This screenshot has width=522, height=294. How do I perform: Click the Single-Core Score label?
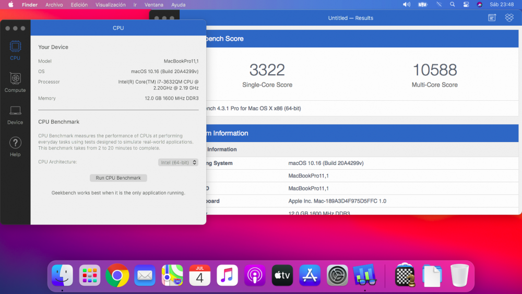tap(267, 85)
